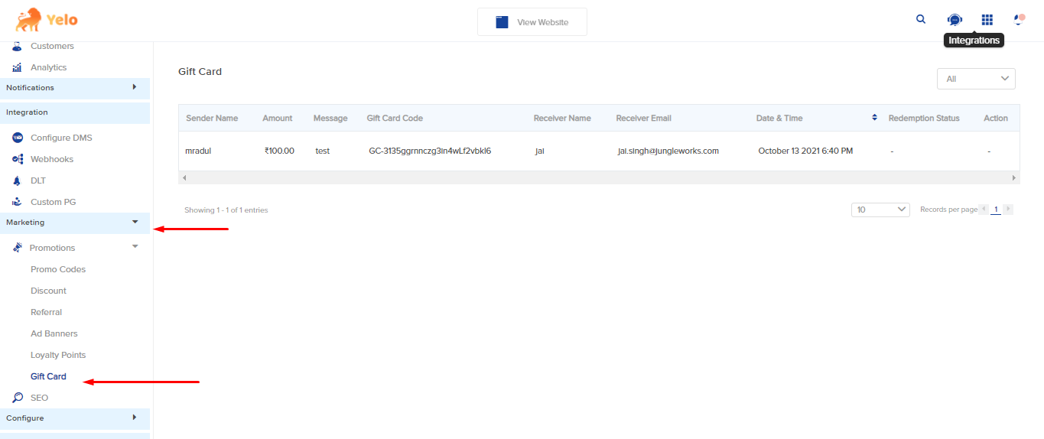Click the View Website button
The image size is (1044, 439).
tap(532, 22)
